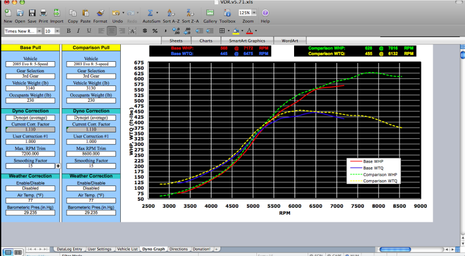Switch to Page Layout View button

(x=18, y=252)
